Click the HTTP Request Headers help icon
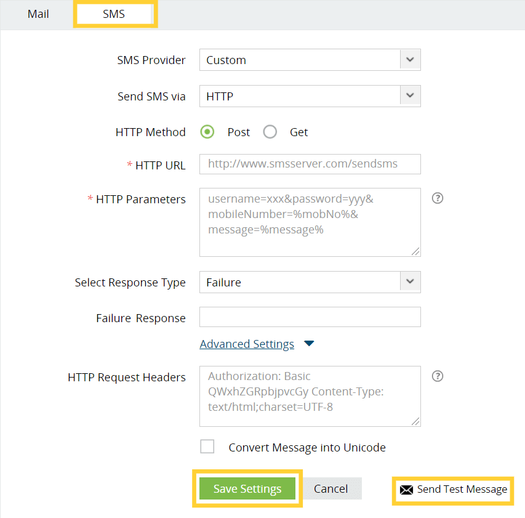 point(438,376)
